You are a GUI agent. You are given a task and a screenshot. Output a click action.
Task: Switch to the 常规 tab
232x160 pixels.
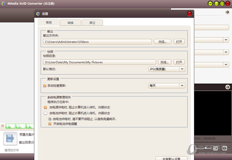pyautogui.click(x=49, y=23)
